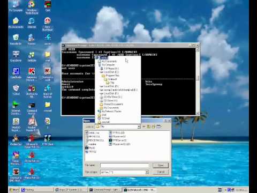
Task: Launch Angry IP Scanner desktop shortcut
Action: click(48, 92)
